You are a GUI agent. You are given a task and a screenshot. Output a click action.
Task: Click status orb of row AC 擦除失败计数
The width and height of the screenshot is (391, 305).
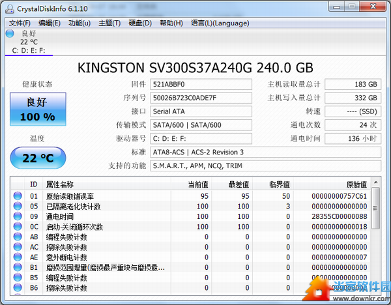(x=18, y=246)
